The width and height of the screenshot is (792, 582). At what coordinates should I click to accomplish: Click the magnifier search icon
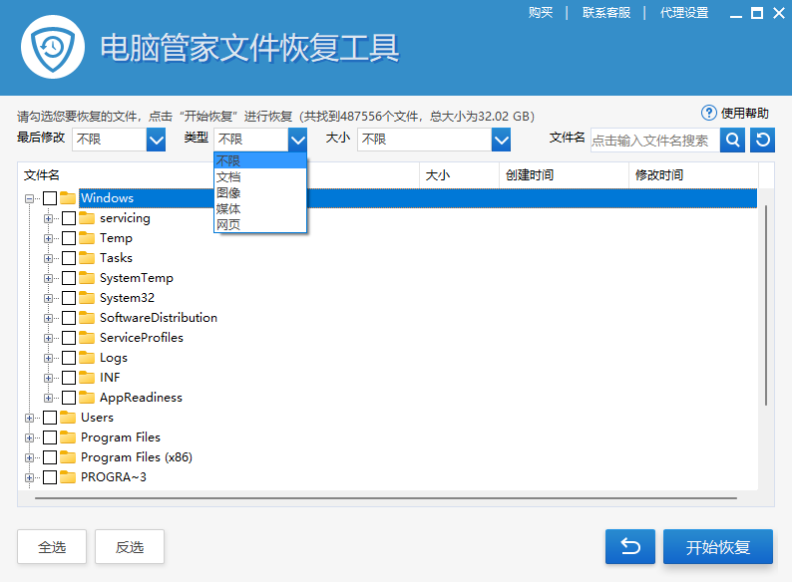pyautogui.click(x=732, y=141)
